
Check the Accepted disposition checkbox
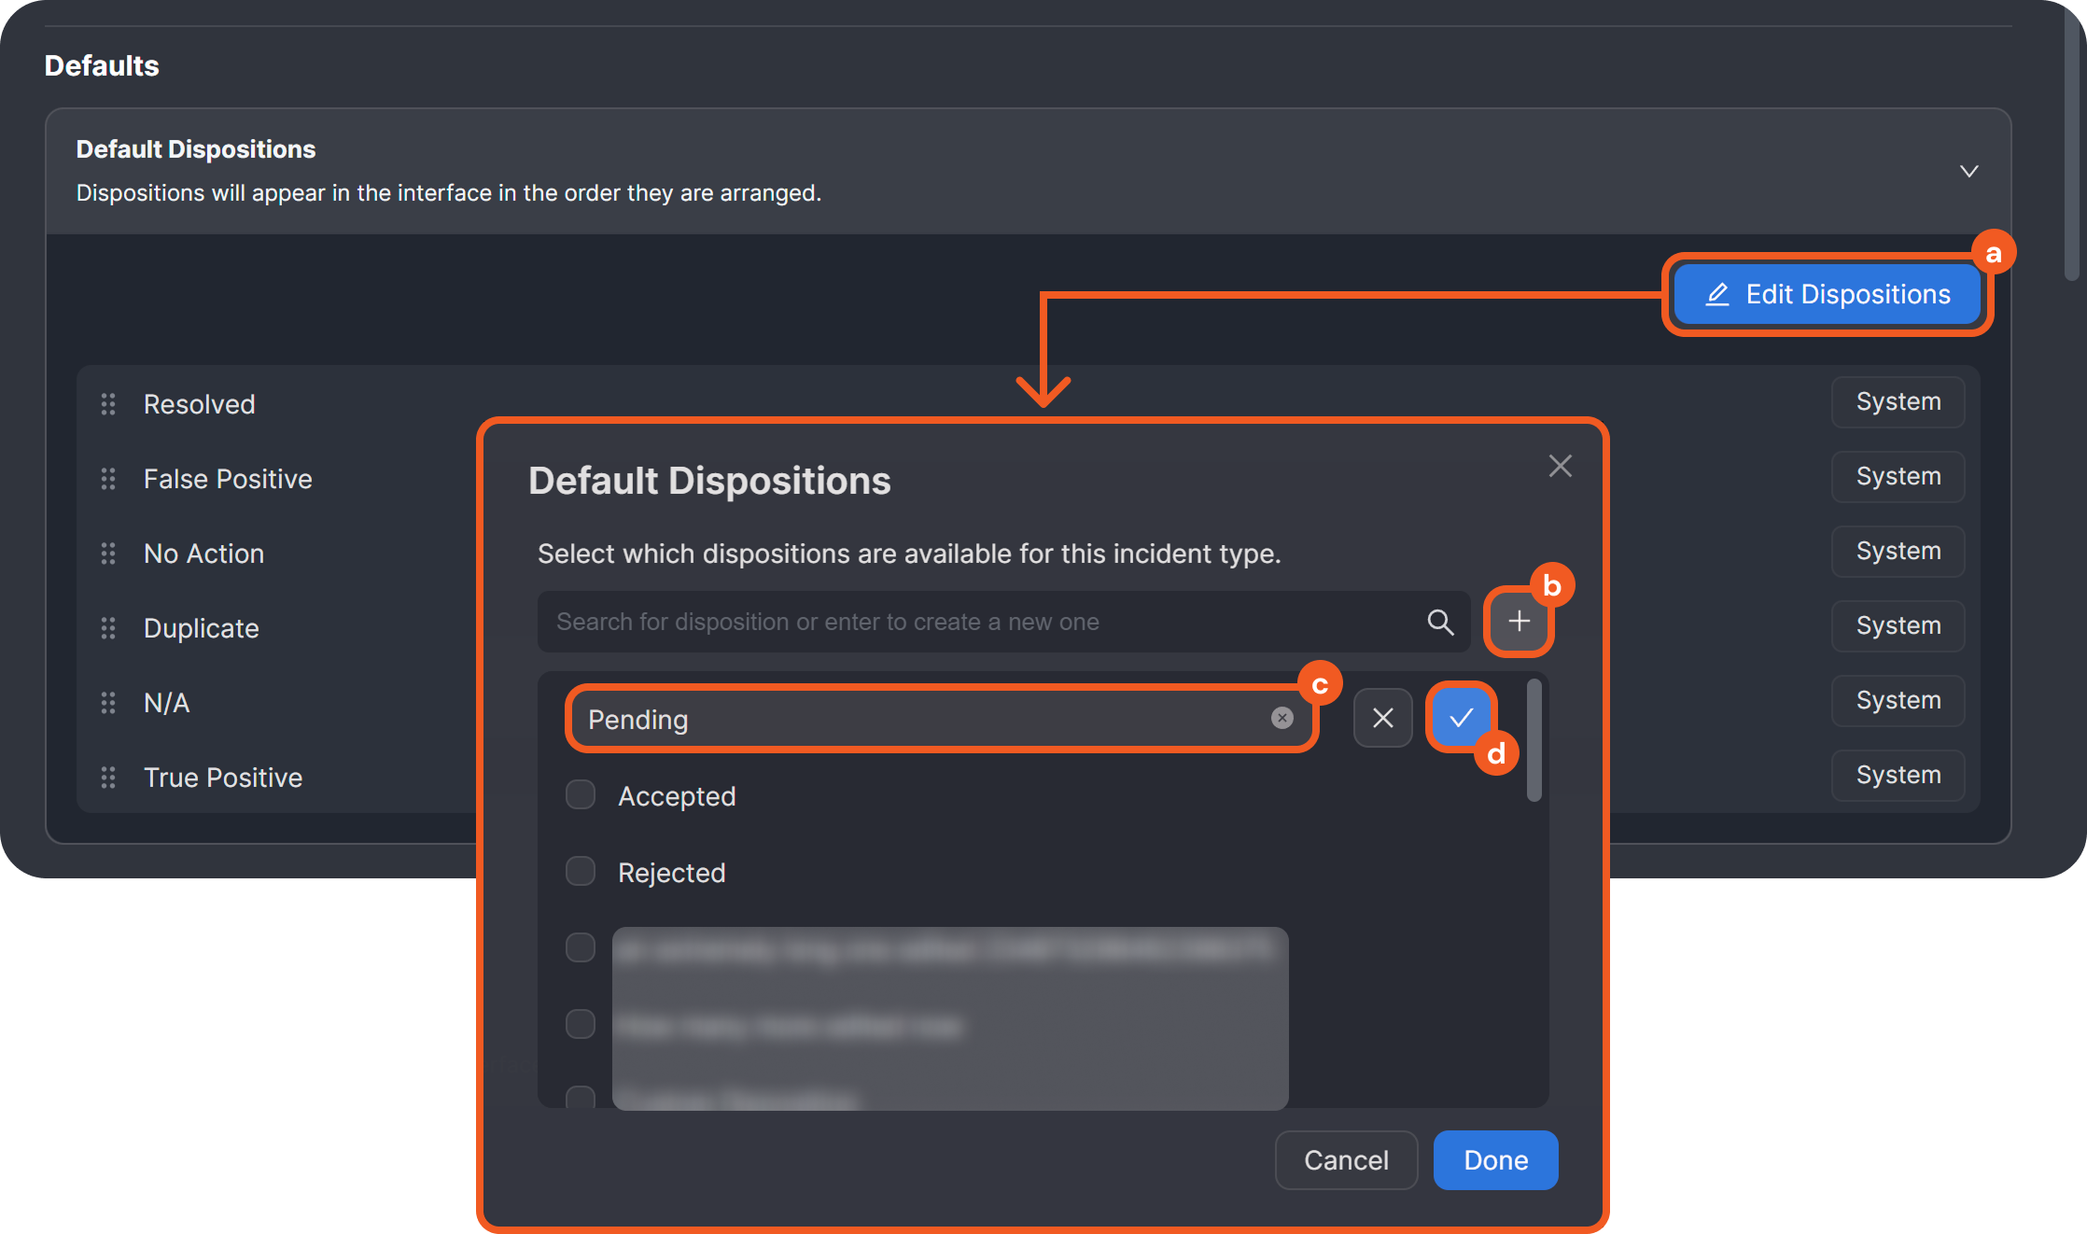click(581, 795)
